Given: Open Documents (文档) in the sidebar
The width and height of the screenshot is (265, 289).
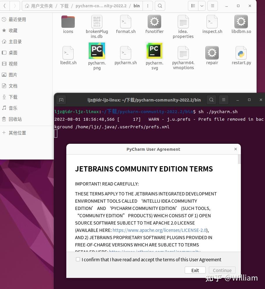Looking at the screenshot, I should click(x=26, y=86).
